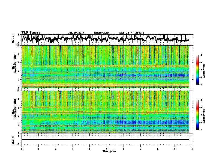Click the log(PSD) label beside ch.1 colorbar
Viewport: 216px width, 167px height.
point(204,71)
